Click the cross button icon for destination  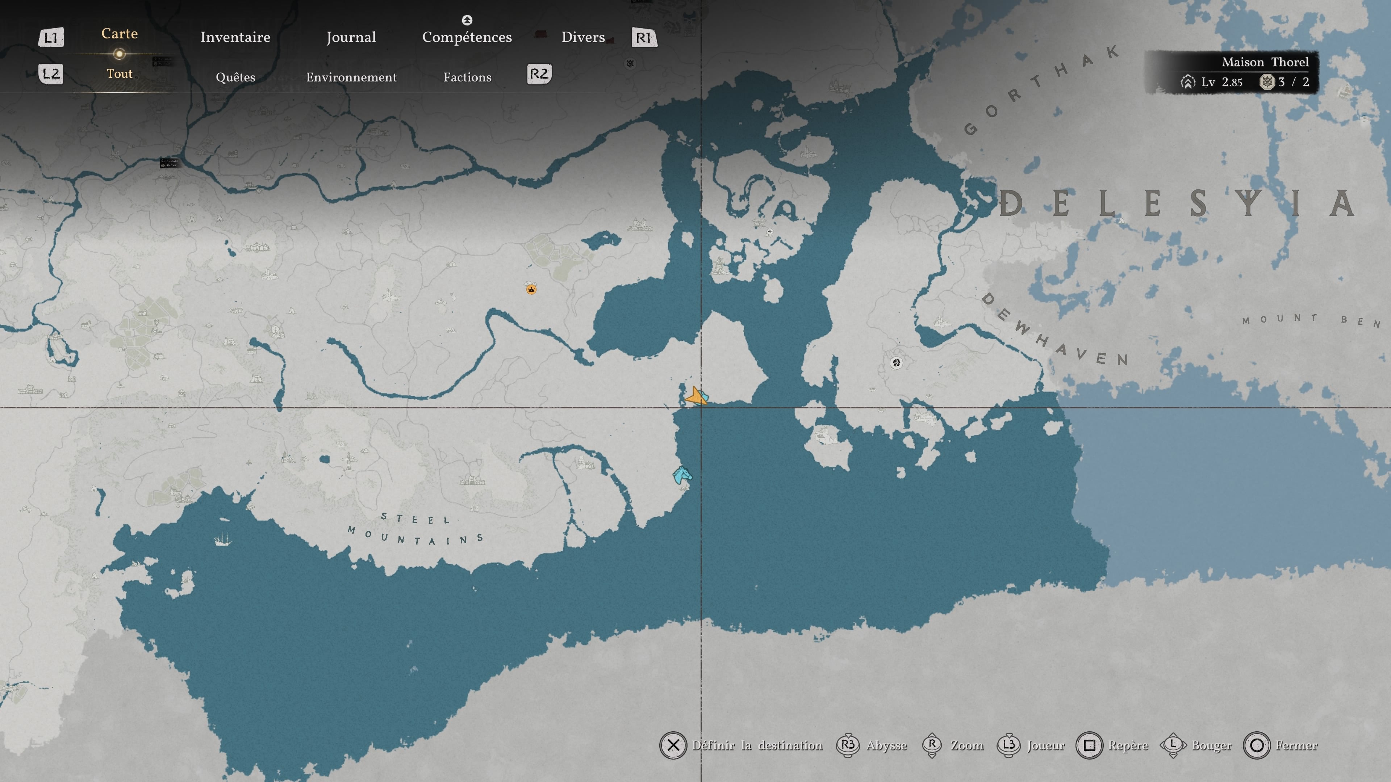(x=673, y=745)
